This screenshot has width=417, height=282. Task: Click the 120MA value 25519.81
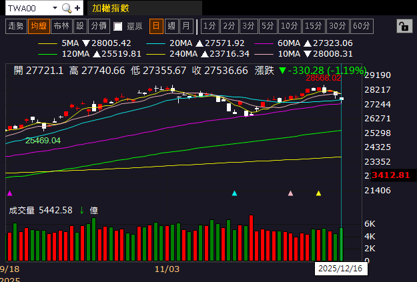coord(121,54)
